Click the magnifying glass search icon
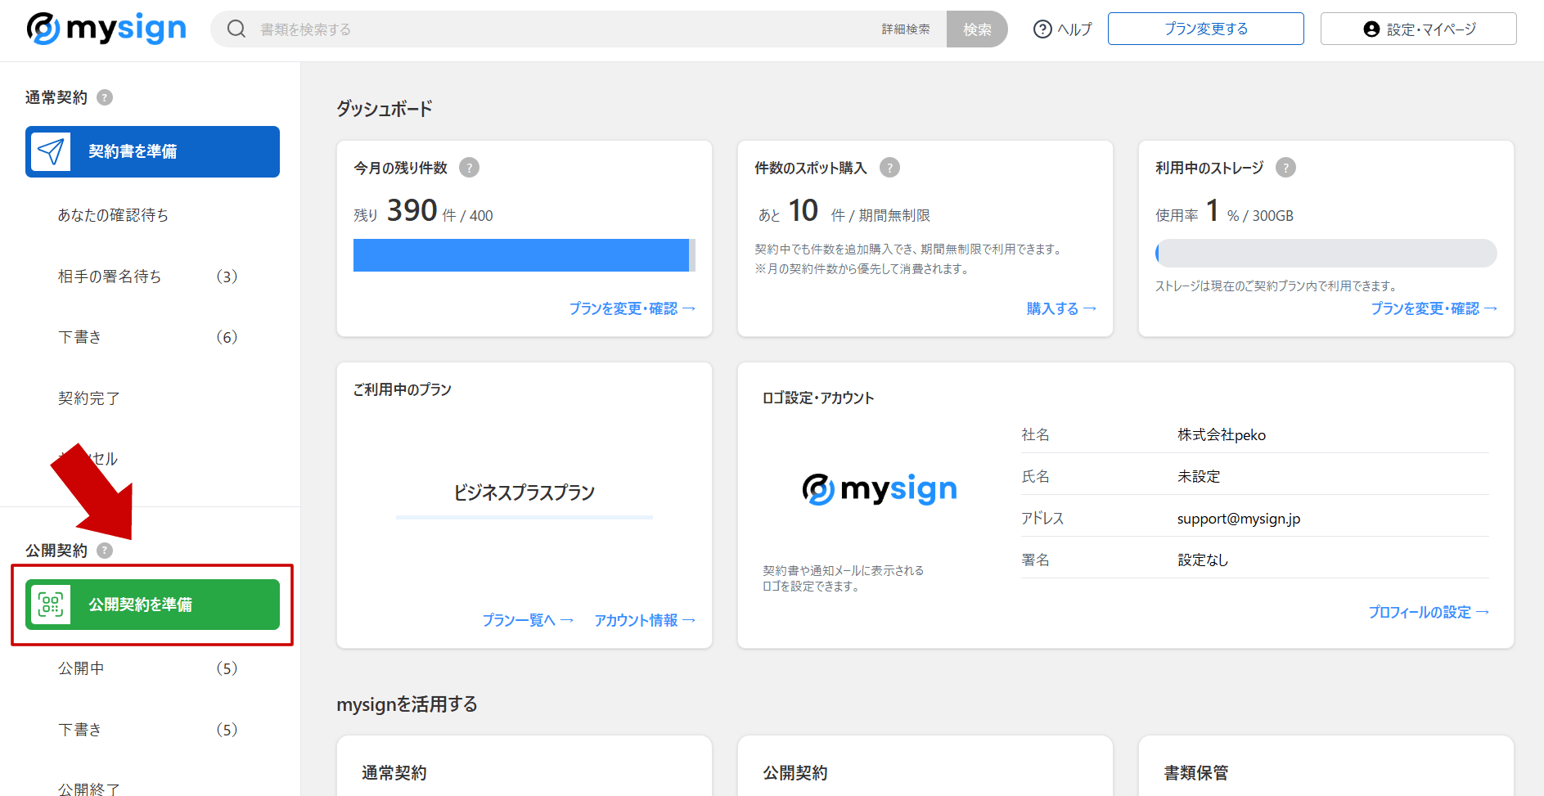The width and height of the screenshot is (1544, 796). point(236,28)
